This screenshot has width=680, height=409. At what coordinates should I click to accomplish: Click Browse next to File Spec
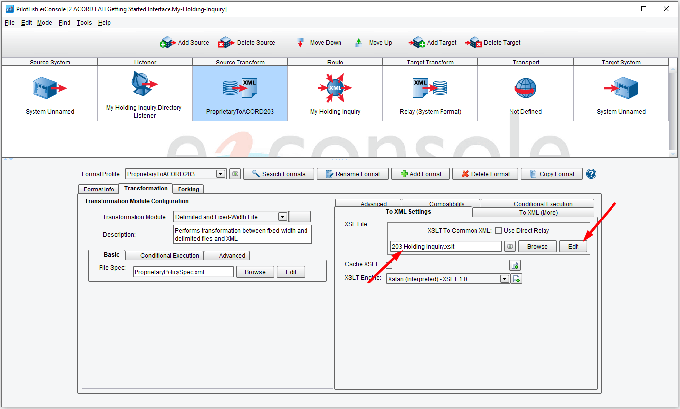(255, 272)
